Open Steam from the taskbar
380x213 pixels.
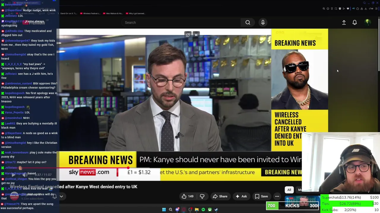point(216,210)
